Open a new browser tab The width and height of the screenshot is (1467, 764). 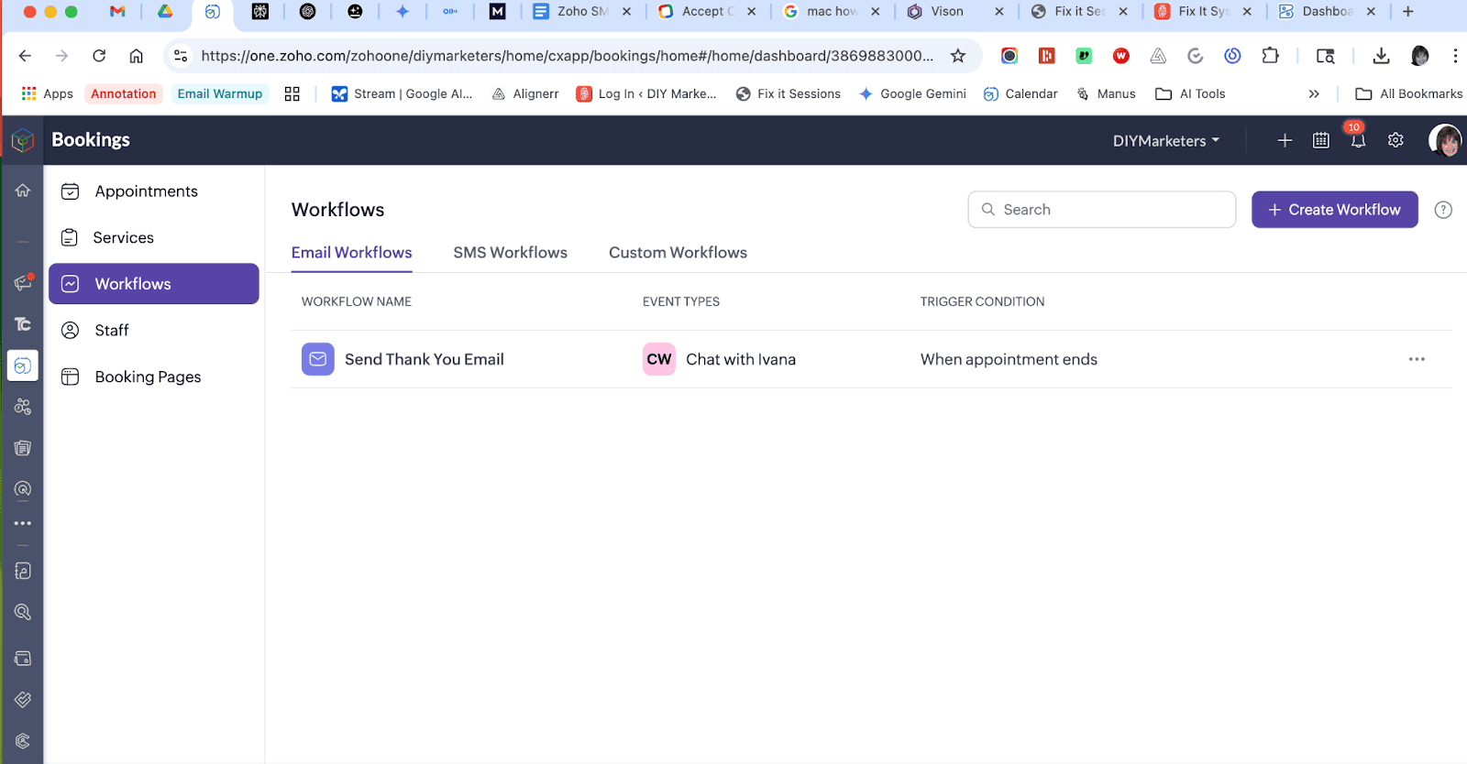point(1408,12)
